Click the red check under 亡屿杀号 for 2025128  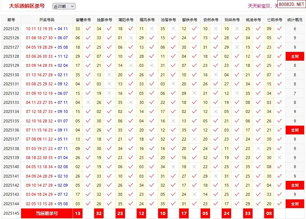279,56
